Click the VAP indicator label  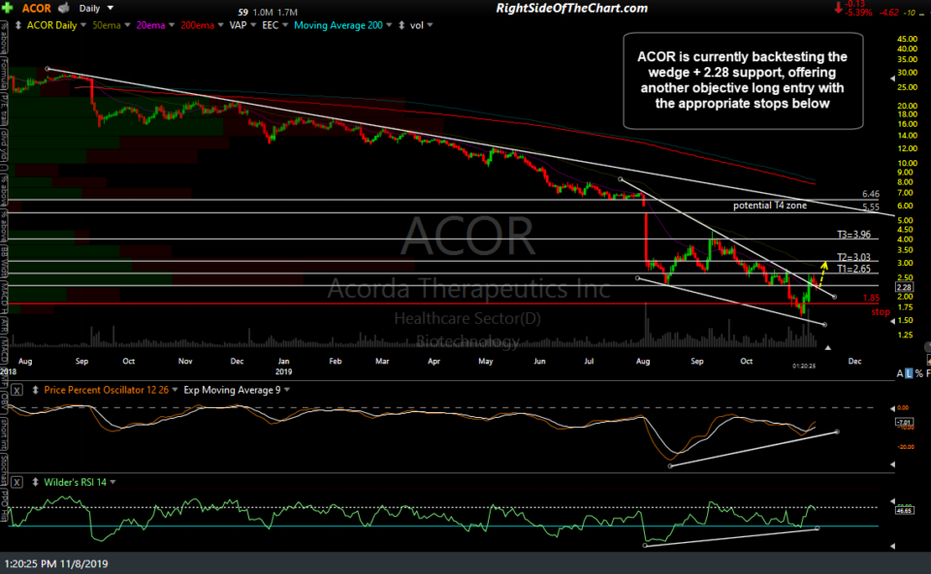(x=239, y=26)
